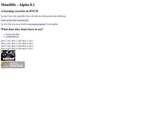Click the 'Fun fact!' sentence opening
Image resolution: width=153 pixels, height=114 pixels.
coord(4,16)
